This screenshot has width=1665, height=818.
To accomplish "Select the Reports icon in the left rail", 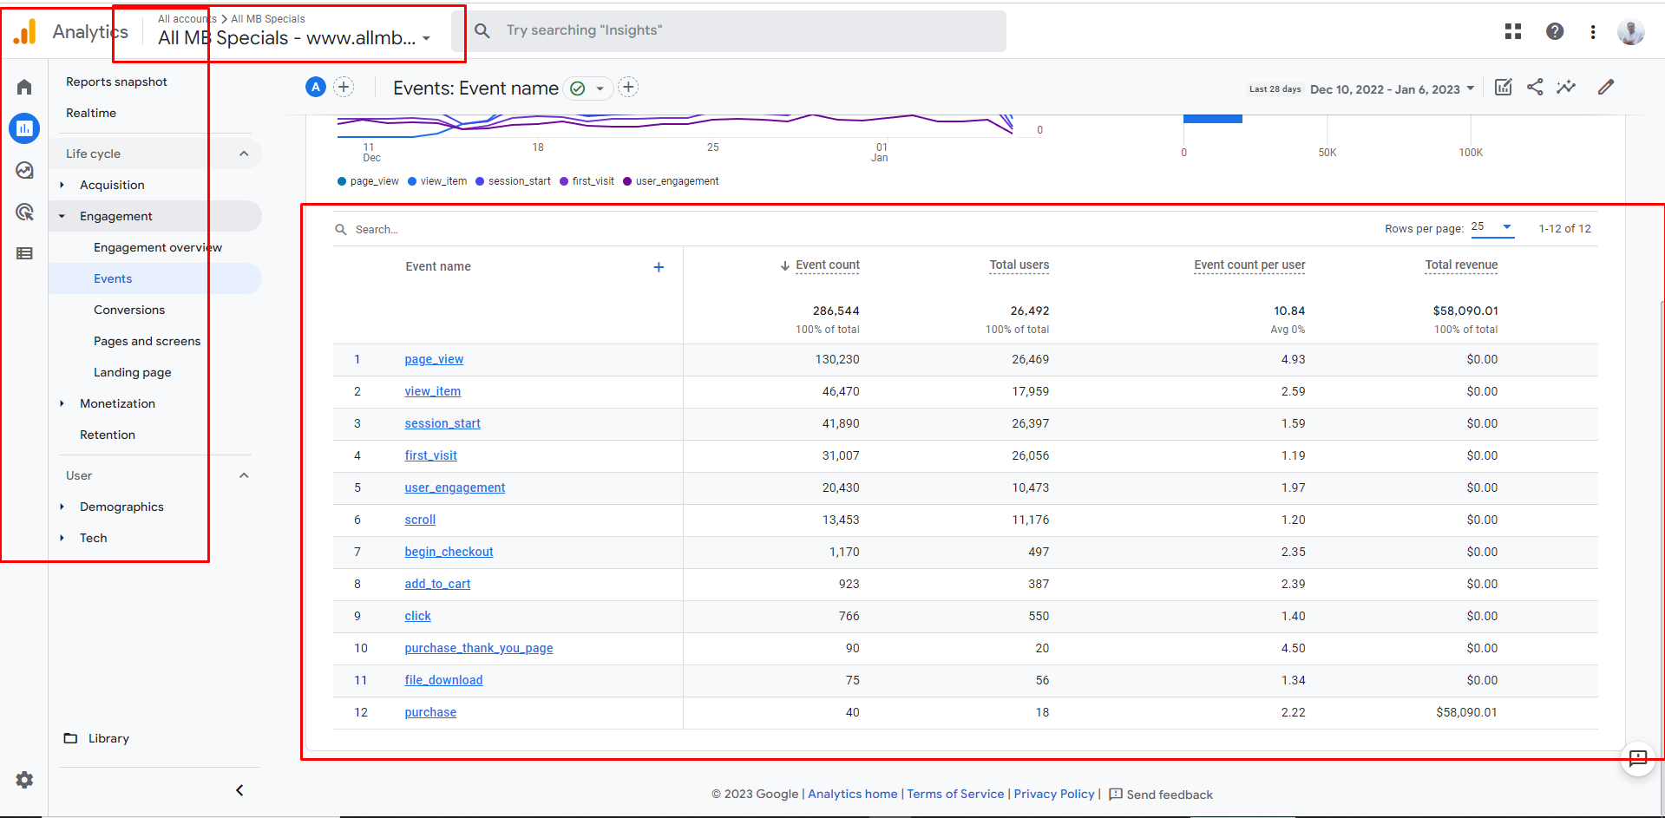I will click(x=24, y=128).
